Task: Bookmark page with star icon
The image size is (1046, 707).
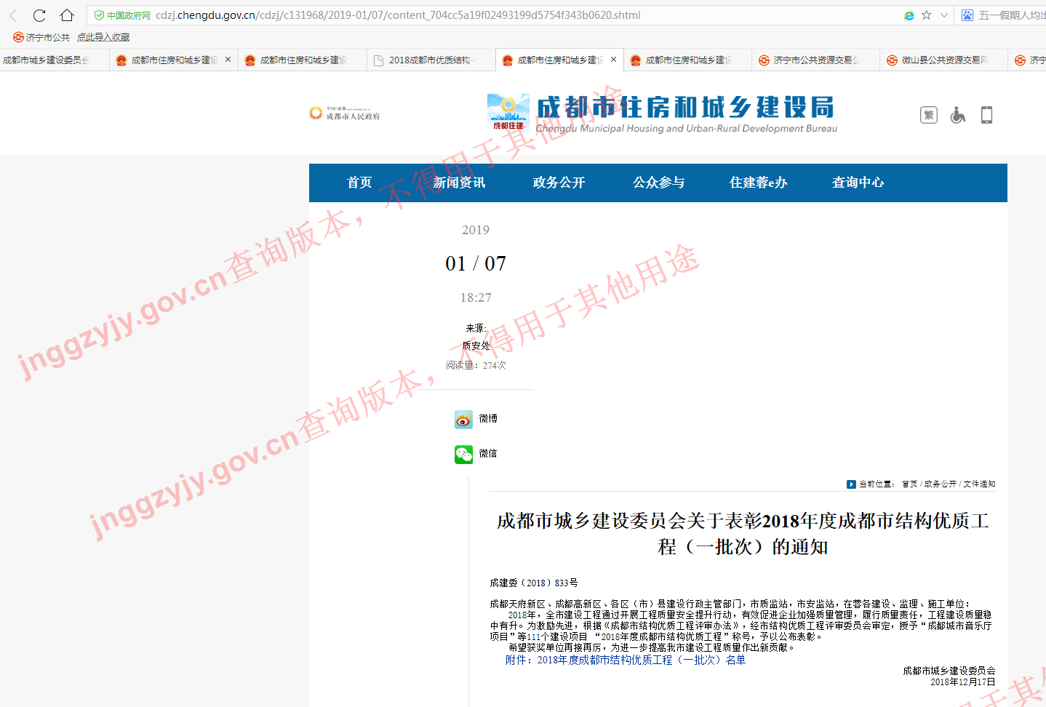Action: coord(926,15)
